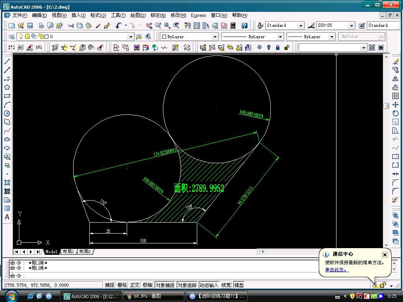Toggle 动态输入 dynamic input
Screen dimensions: 403x302
209,285
